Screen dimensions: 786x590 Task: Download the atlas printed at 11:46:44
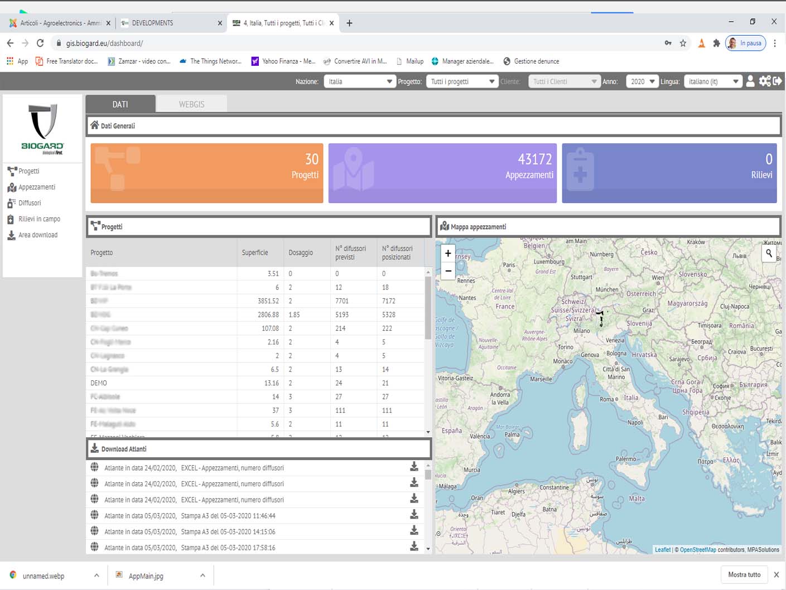(x=414, y=514)
